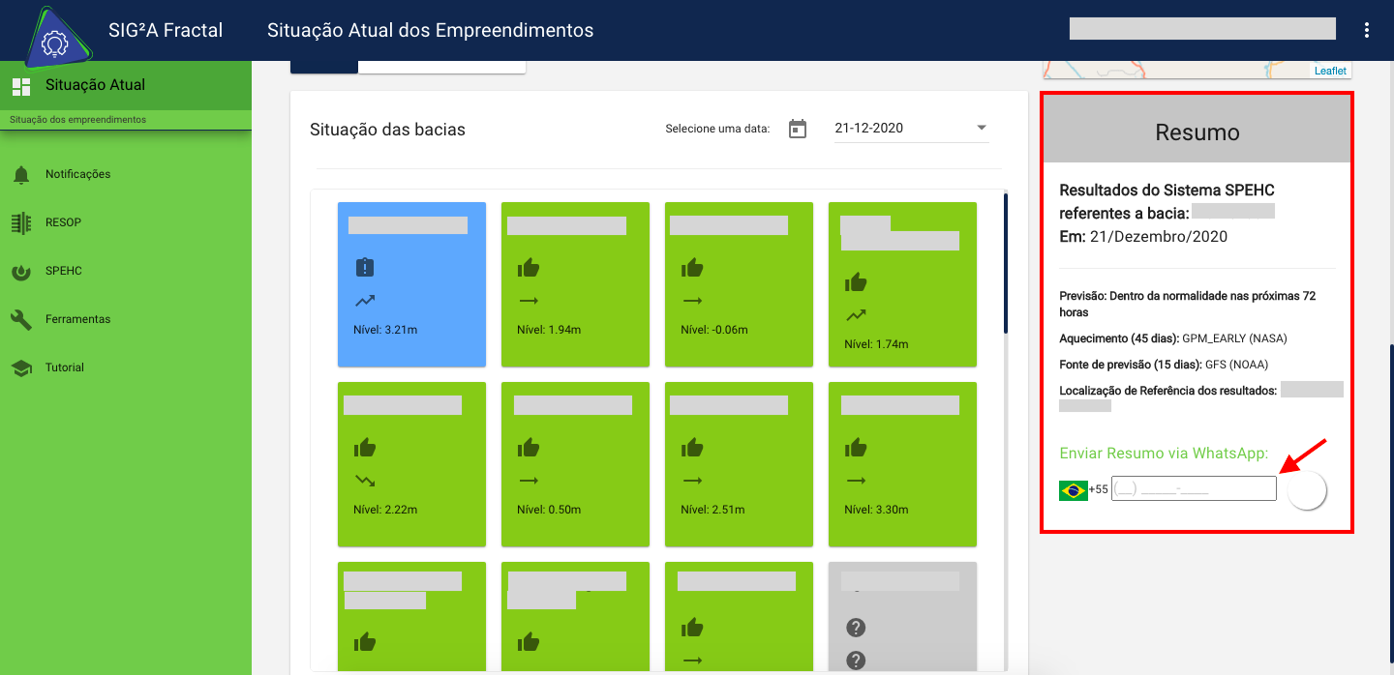
Task: Click the steady arrow icon in the 1.94m card
Action: [x=529, y=301]
